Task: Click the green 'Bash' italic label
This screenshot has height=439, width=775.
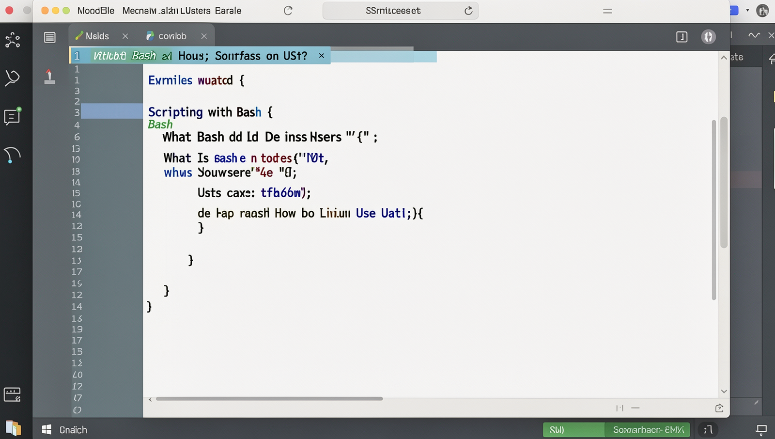Action: click(x=160, y=125)
